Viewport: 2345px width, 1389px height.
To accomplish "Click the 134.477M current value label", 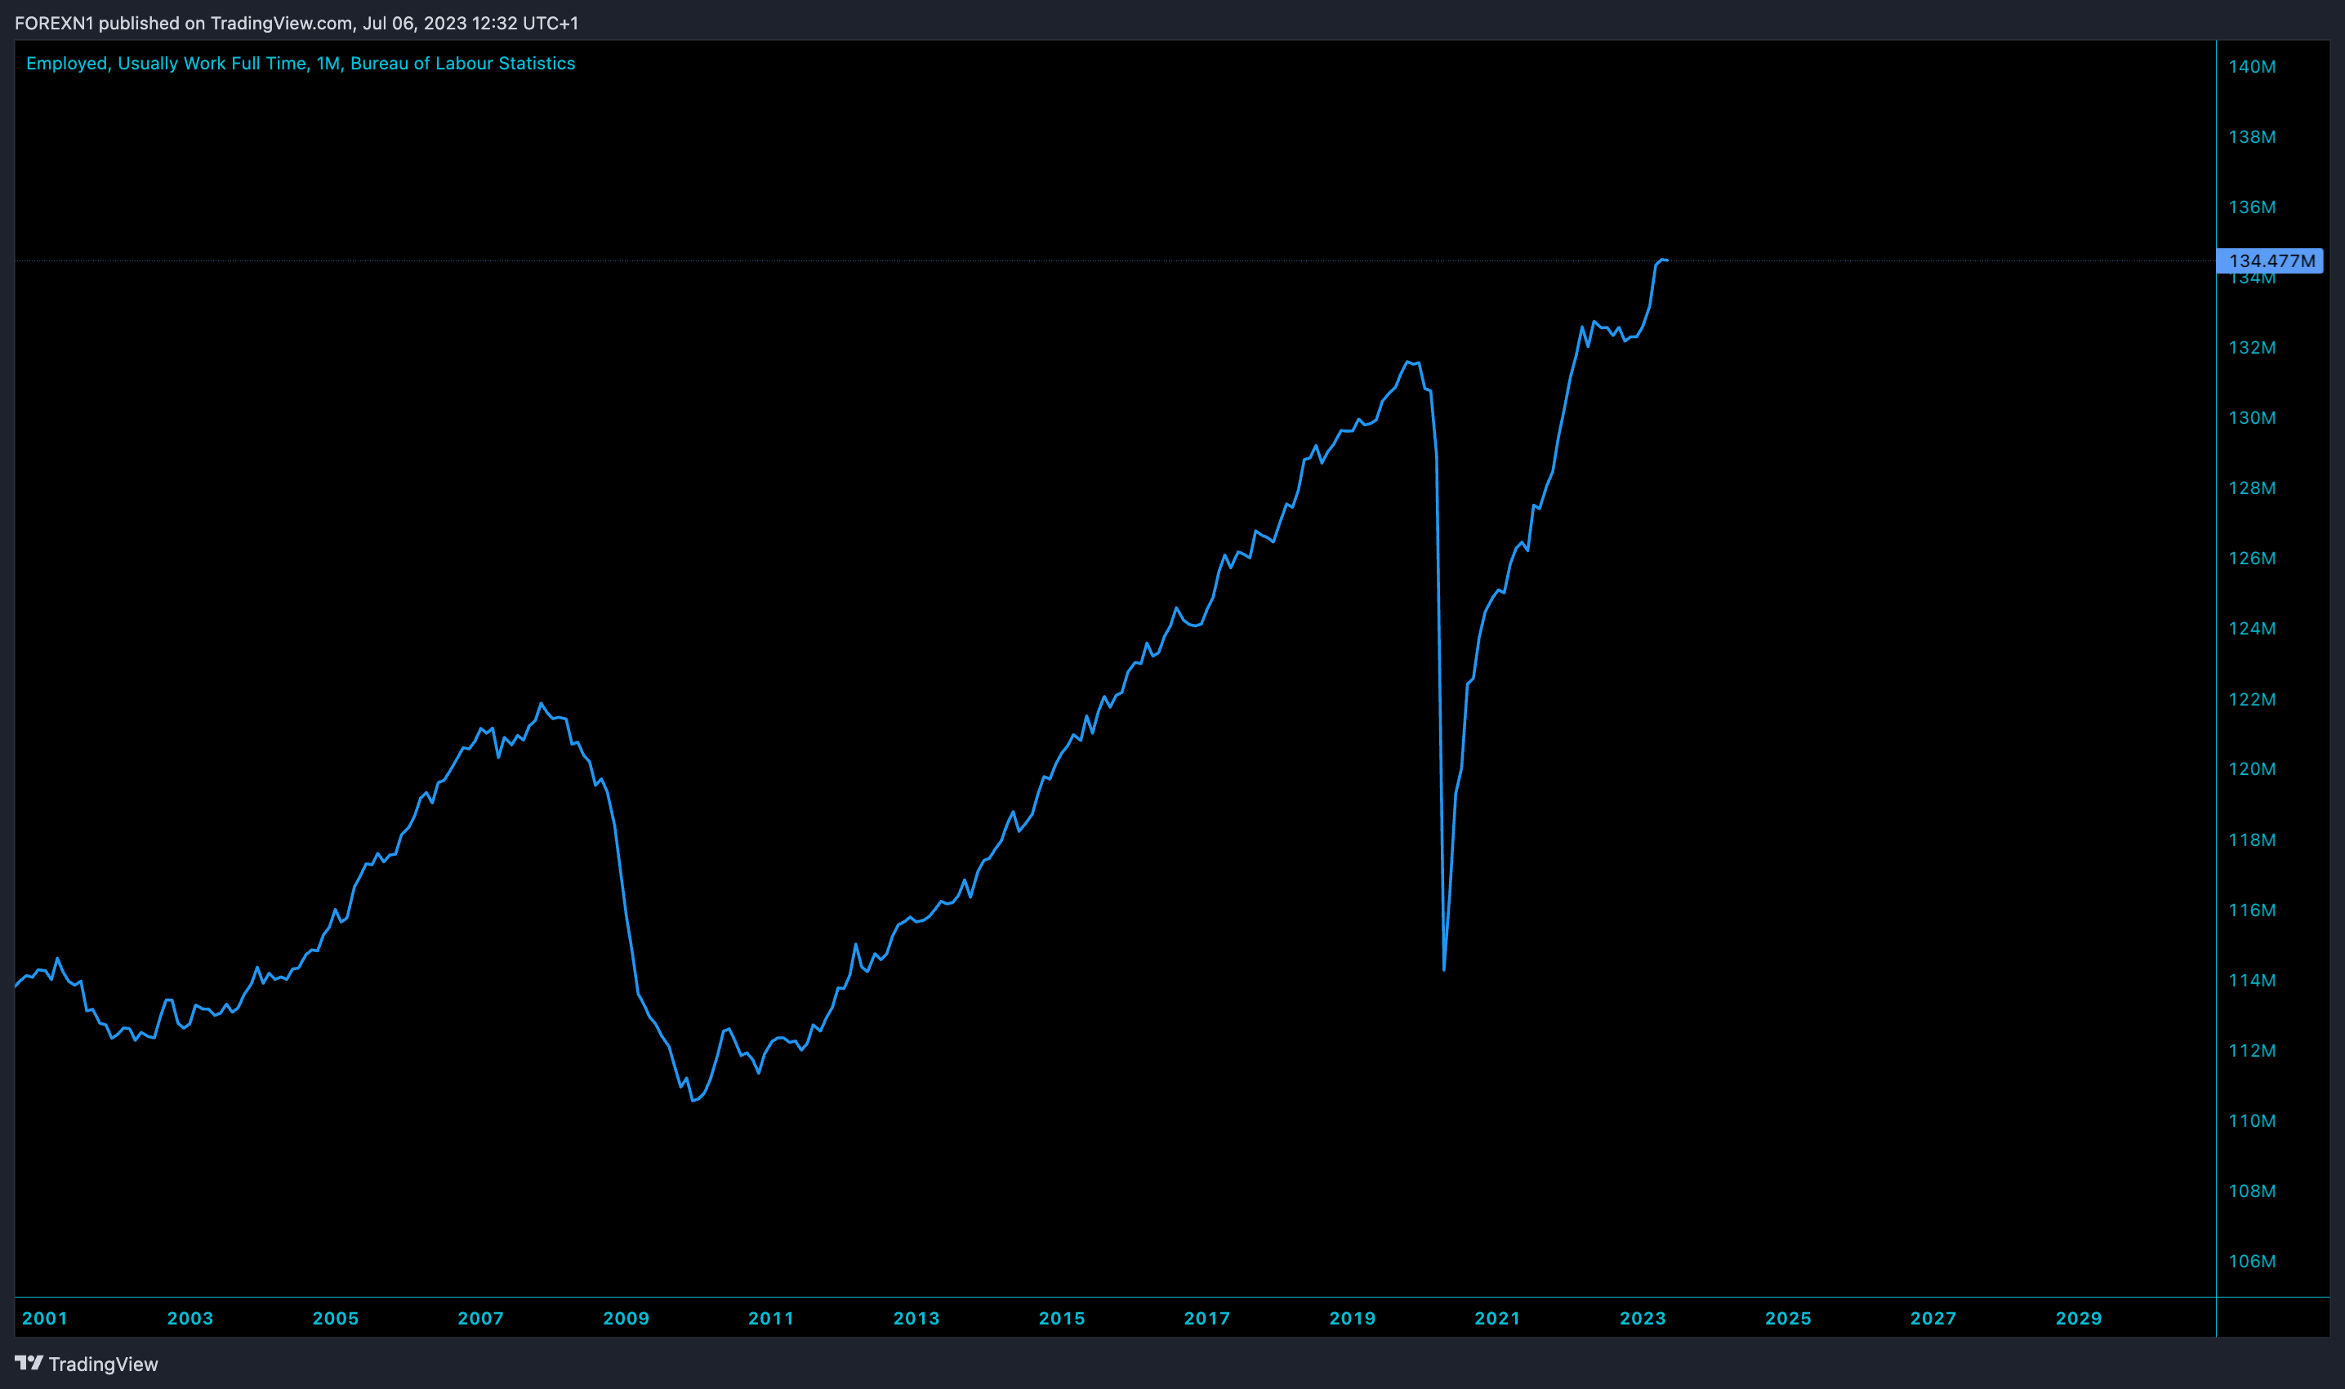I will click(x=2270, y=260).
